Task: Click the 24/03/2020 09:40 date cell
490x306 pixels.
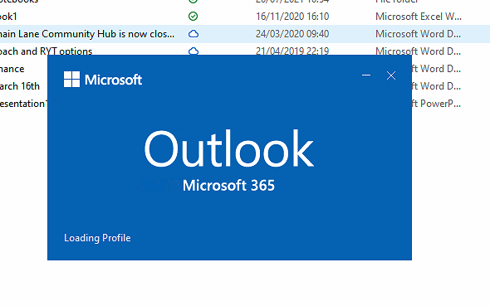Action: pos(292,34)
